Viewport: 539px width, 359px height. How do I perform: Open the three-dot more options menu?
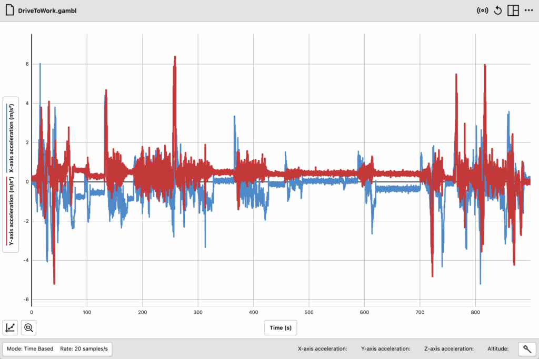coord(528,11)
